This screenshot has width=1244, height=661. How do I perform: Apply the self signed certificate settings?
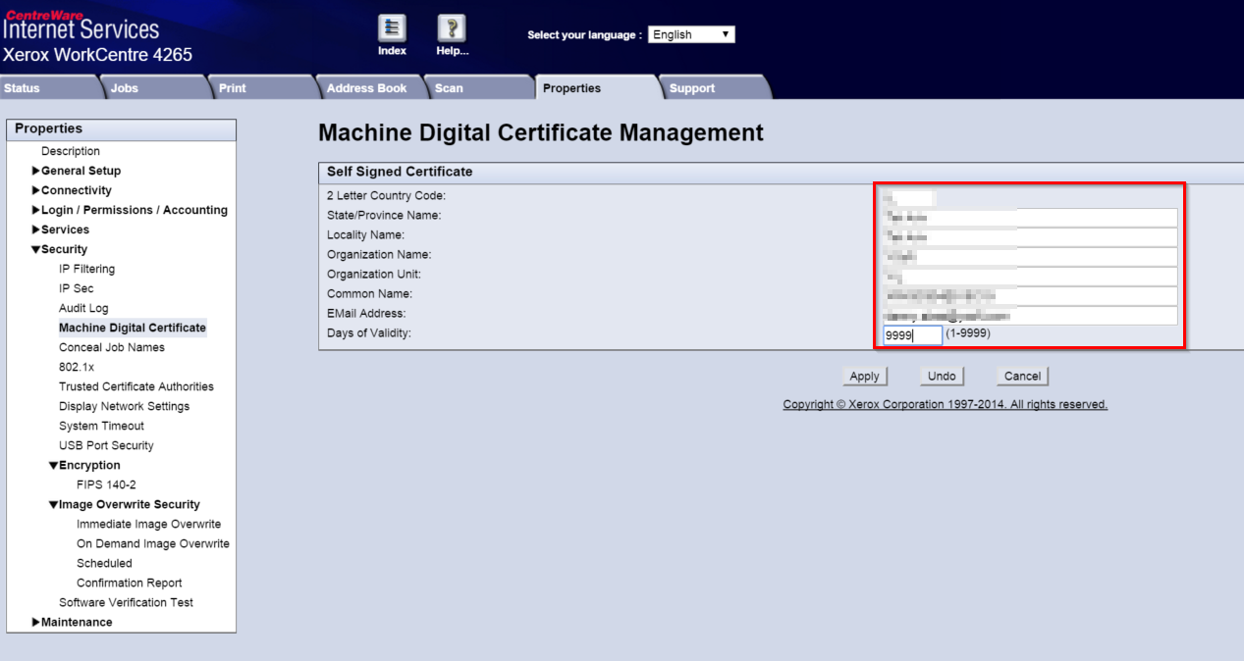coord(864,376)
